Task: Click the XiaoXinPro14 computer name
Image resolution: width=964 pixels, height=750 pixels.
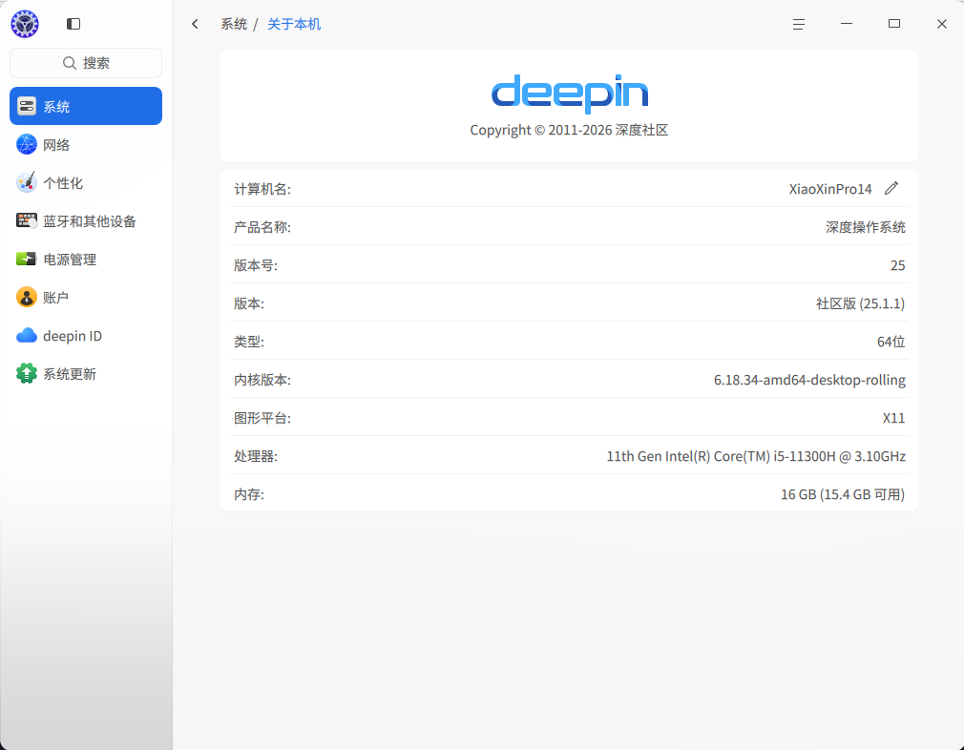Action: [830, 189]
